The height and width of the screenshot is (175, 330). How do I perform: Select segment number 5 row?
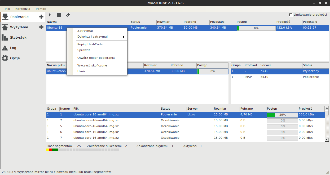[185, 126]
